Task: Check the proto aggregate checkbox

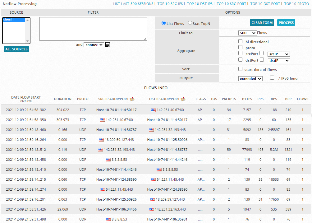Action: click(240, 47)
